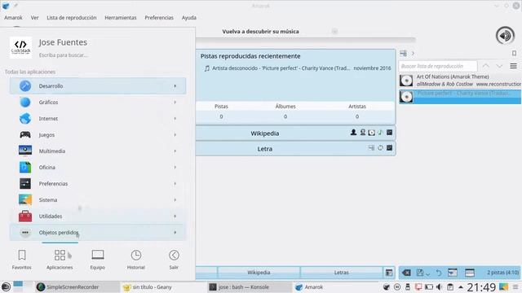This screenshot has width=522, height=293.
Task: Click the show active track icon
Action: point(453,273)
